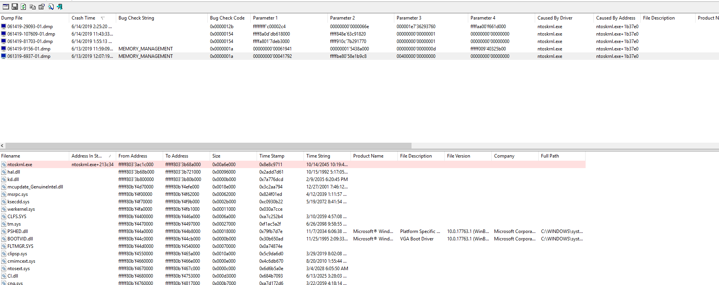Sort by the Caused By Driver column header
719x285 pixels.
(564, 18)
